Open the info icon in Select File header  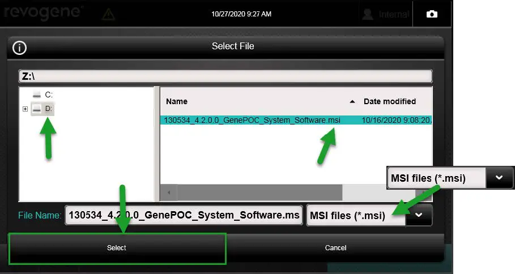click(19, 48)
